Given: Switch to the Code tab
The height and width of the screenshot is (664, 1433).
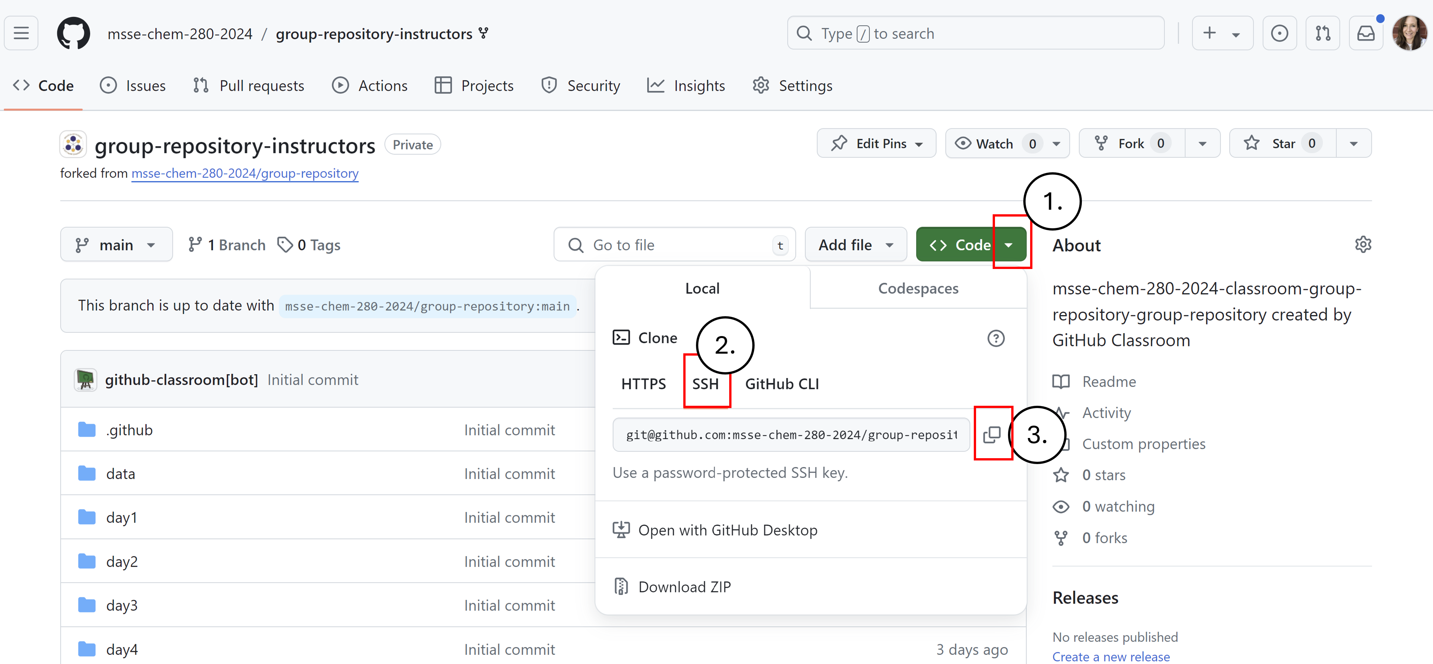Looking at the screenshot, I should pyautogui.click(x=43, y=86).
